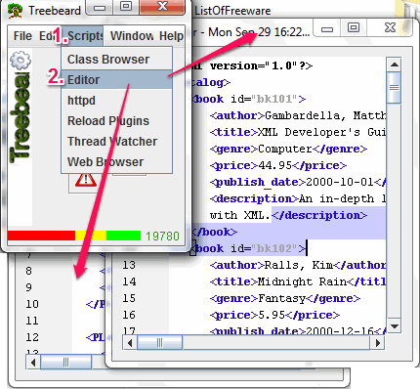This screenshot has height=389, width=420.
Task: Click the gear settings icon
Action: click(x=21, y=61)
